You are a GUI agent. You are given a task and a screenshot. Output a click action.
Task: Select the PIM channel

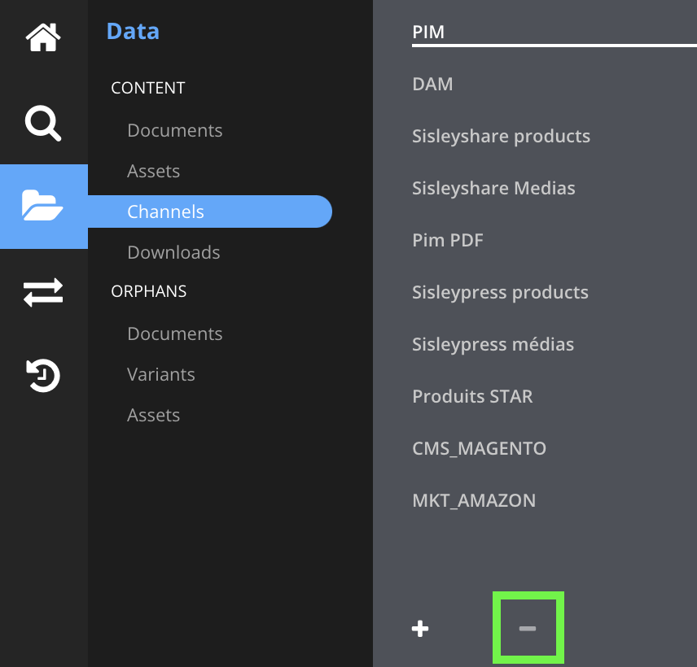pos(428,32)
